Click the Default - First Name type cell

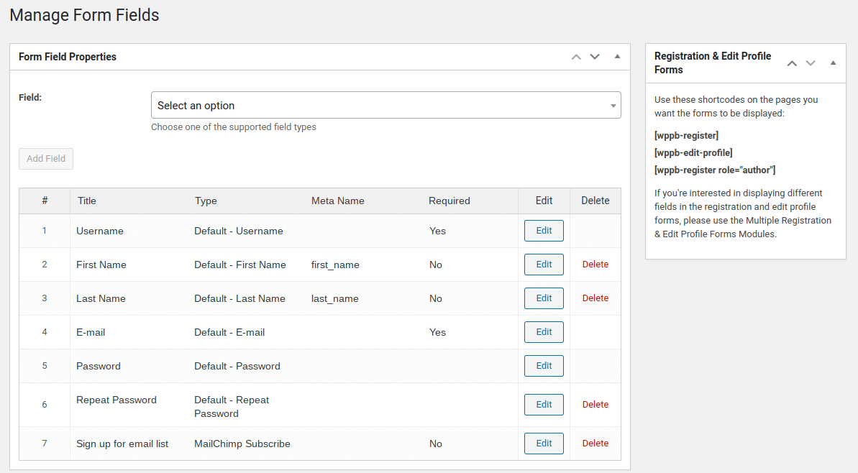239,265
